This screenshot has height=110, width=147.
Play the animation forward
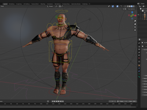[59, 101]
